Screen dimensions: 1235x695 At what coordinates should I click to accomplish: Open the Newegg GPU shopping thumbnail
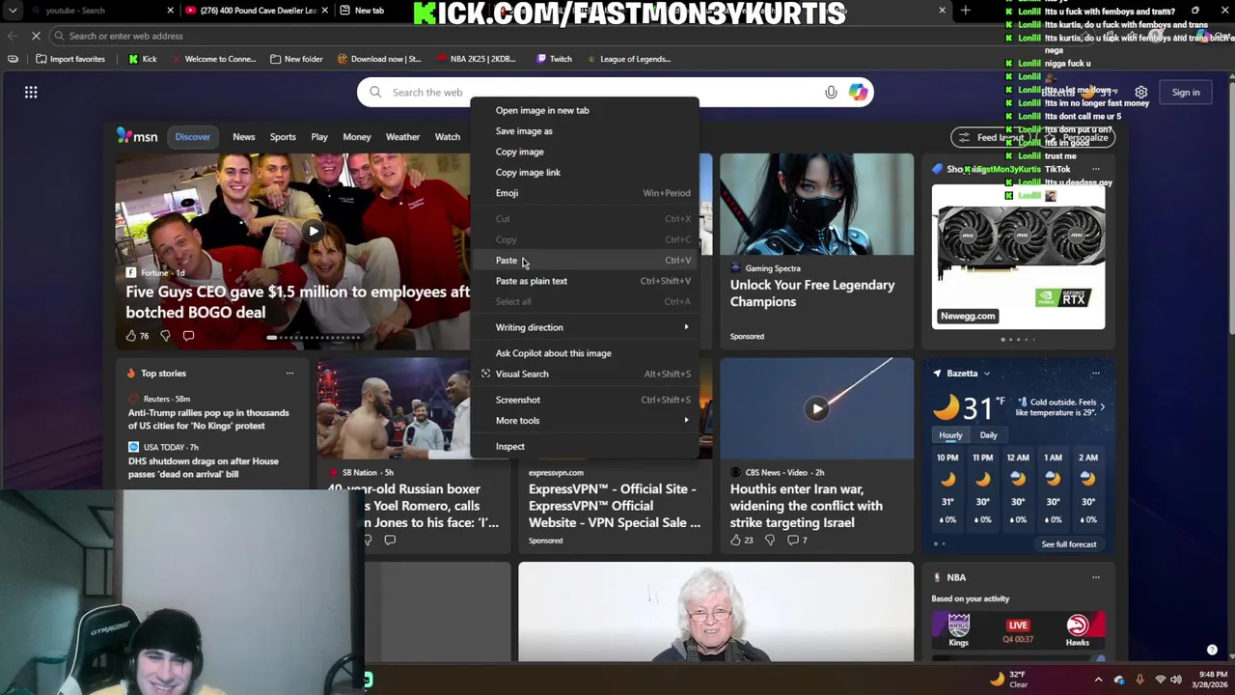(1019, 256)
